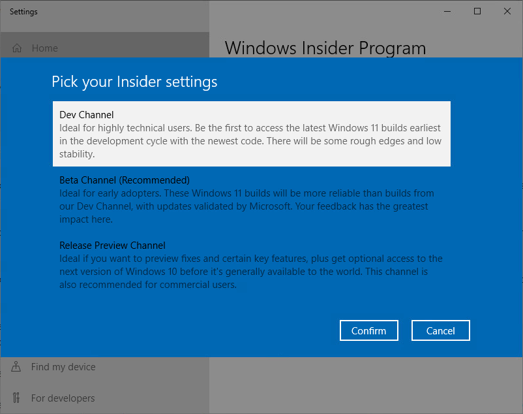523x414 pixels.
Task: Click the For developers tools icon
Action: pyautogui.click(x=16, y=398)
